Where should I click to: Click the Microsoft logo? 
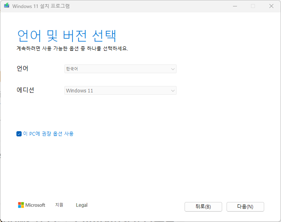(x=32, y=205)
